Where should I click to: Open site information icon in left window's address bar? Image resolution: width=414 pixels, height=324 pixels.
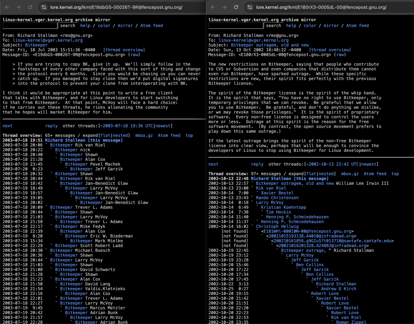pos(44,7)
